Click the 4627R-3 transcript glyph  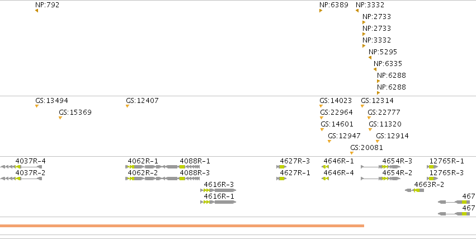281,167
